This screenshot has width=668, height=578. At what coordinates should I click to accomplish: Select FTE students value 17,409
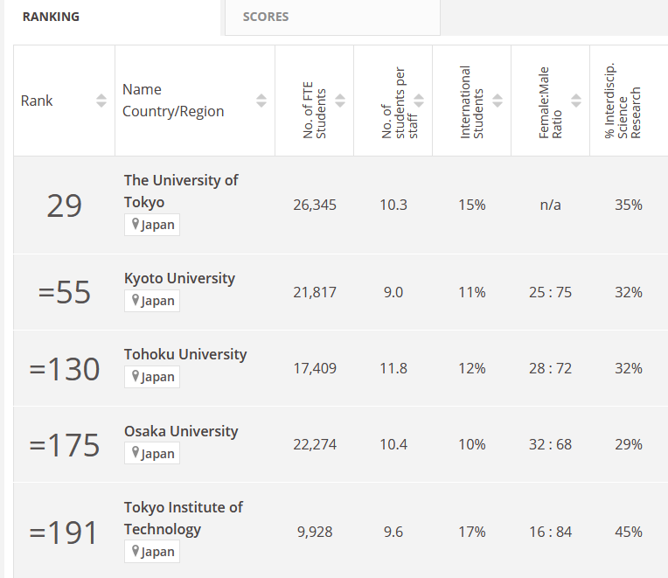315,368
